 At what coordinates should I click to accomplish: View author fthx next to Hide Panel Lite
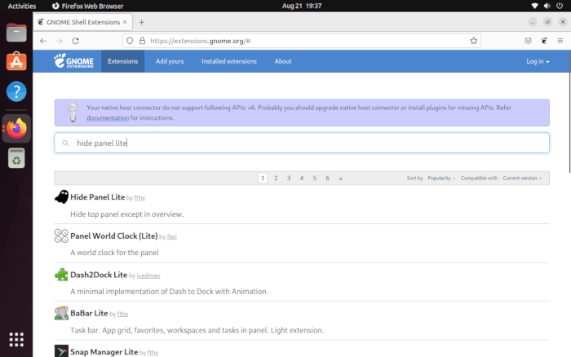(x=139, y=198)
